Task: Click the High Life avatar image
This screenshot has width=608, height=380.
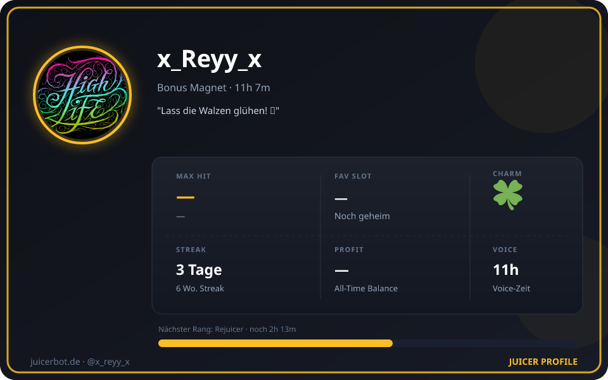Action: [82, 95]
